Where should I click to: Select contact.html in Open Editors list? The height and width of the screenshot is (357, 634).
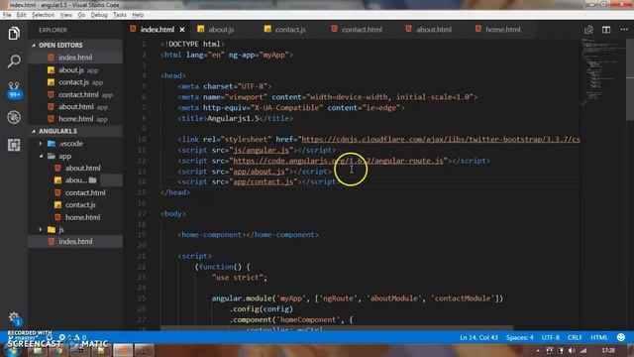75,94
